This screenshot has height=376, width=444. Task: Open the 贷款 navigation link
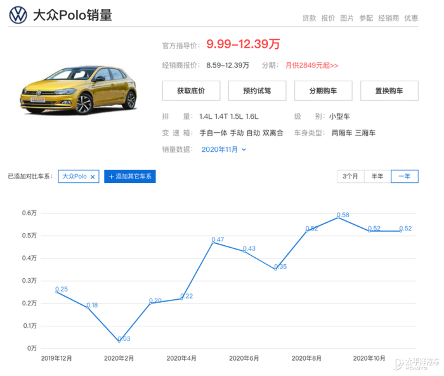(309, 18)
